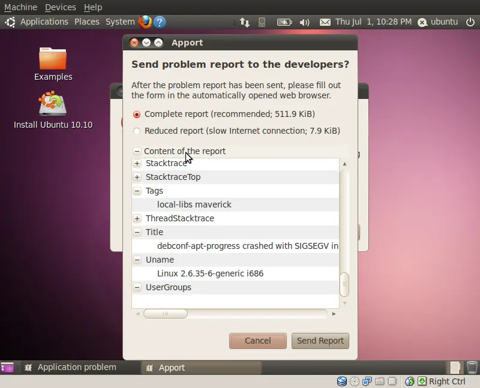This screenshot has height=388, width=480.
Task: Open the date and time clock
Action: pos(373,22)
